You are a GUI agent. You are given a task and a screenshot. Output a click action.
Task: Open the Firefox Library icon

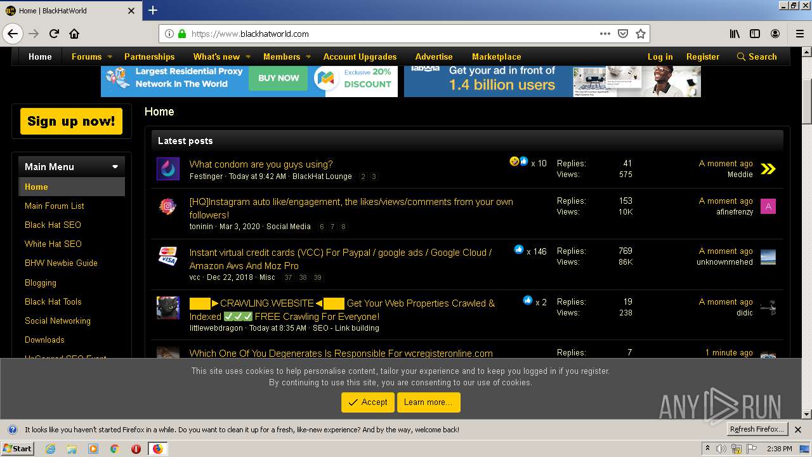click(x=735, y=34)
